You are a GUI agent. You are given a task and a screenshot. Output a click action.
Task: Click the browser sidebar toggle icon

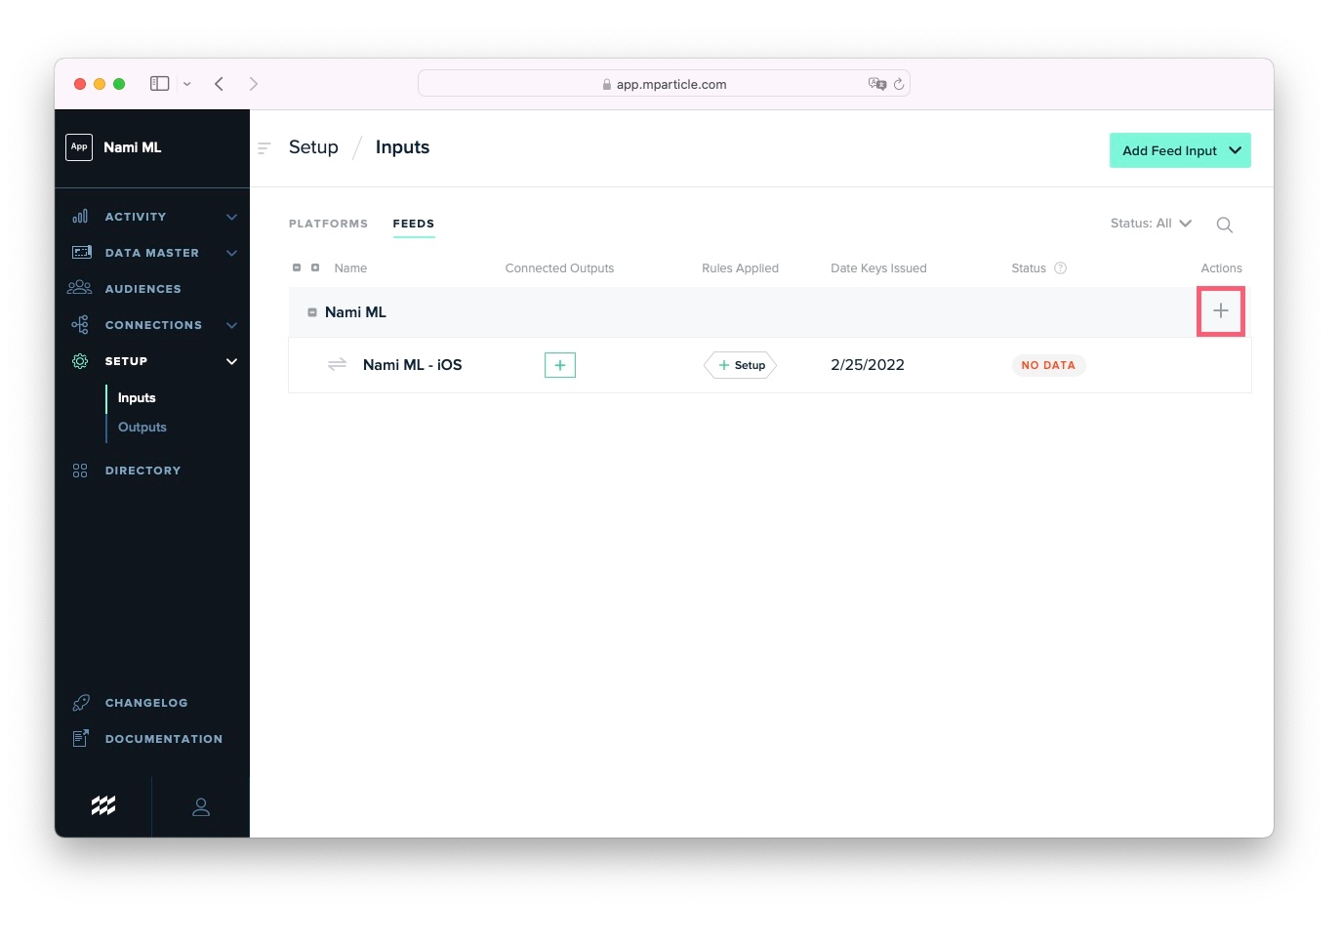(x=160, y=84)
